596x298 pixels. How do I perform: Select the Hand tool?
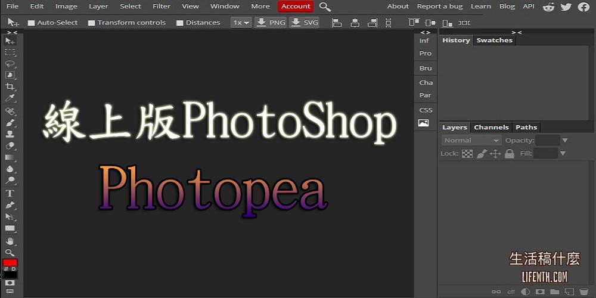tap(10, 241)
